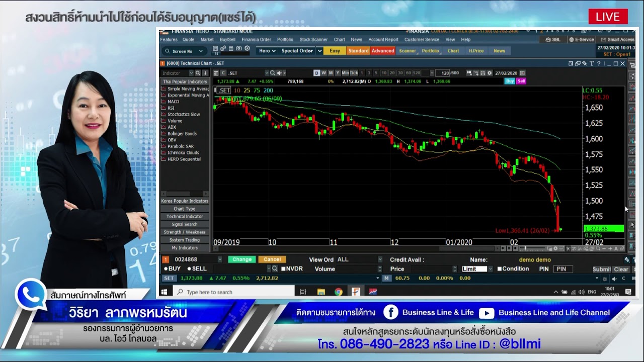
Task: Toggle the padlock lock icon
Action: click(231, 48)
